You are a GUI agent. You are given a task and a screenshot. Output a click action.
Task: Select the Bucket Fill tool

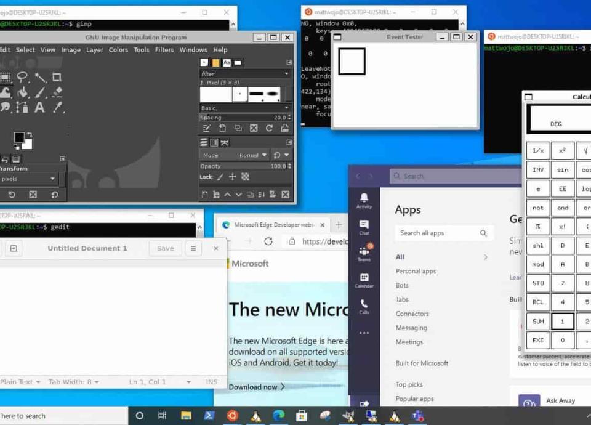pyautogui.click(x=23, y=92)
